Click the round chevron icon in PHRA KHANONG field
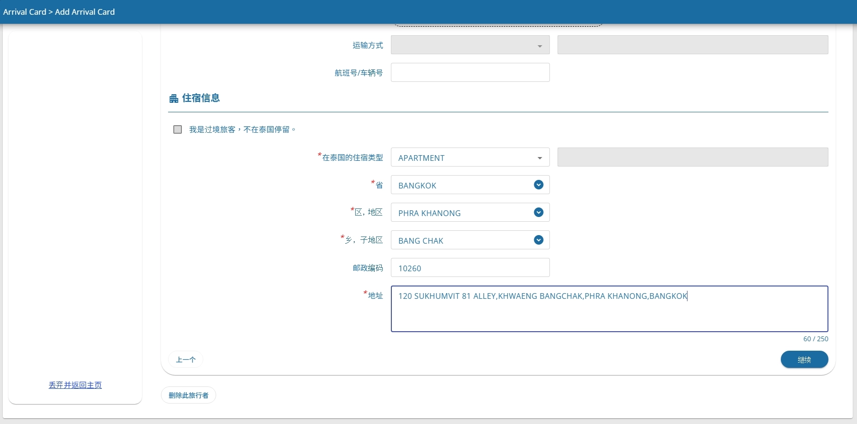The height and width of the screenshot is (424, 857). pos(538,212)
